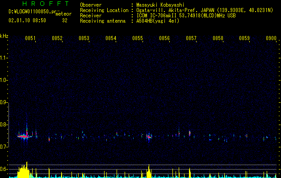Click the 0851 time marker
The image size is (281, 178).
coord(30,38)
